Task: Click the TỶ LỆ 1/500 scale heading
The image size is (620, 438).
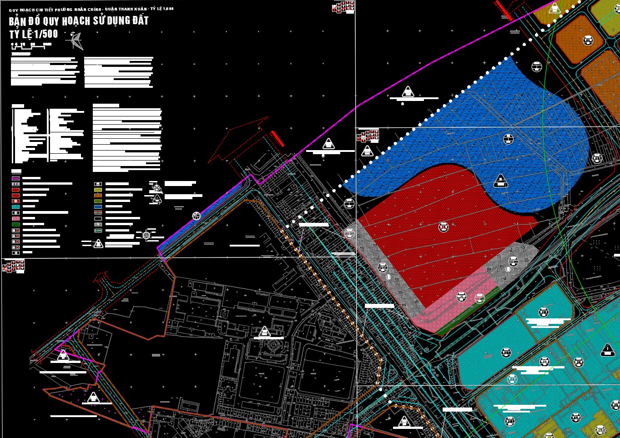Action: tap(34, 34)
